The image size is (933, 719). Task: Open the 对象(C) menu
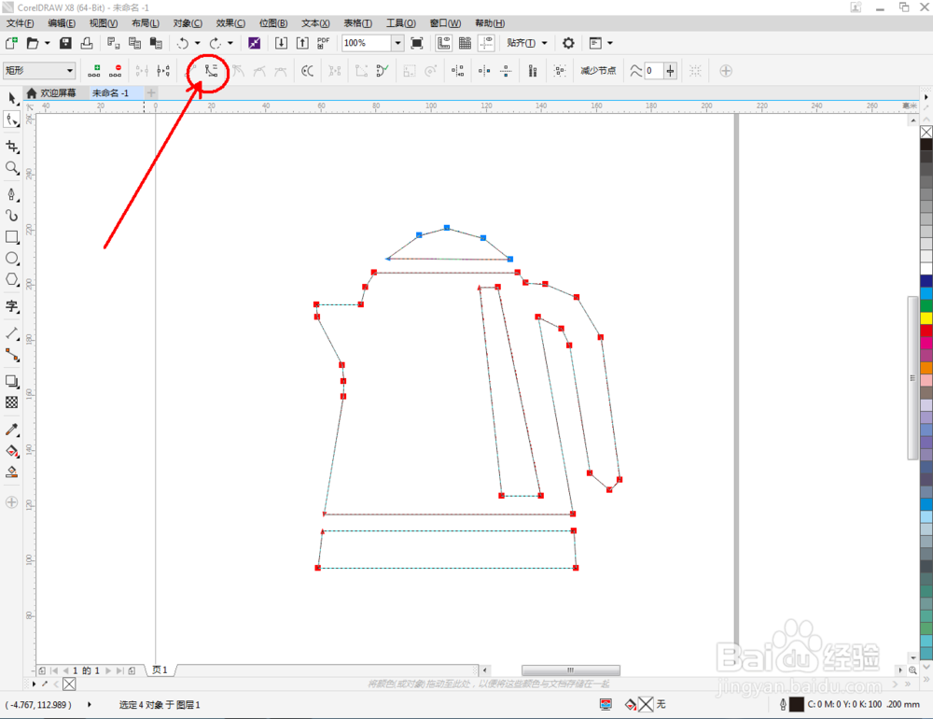point(188,23)
